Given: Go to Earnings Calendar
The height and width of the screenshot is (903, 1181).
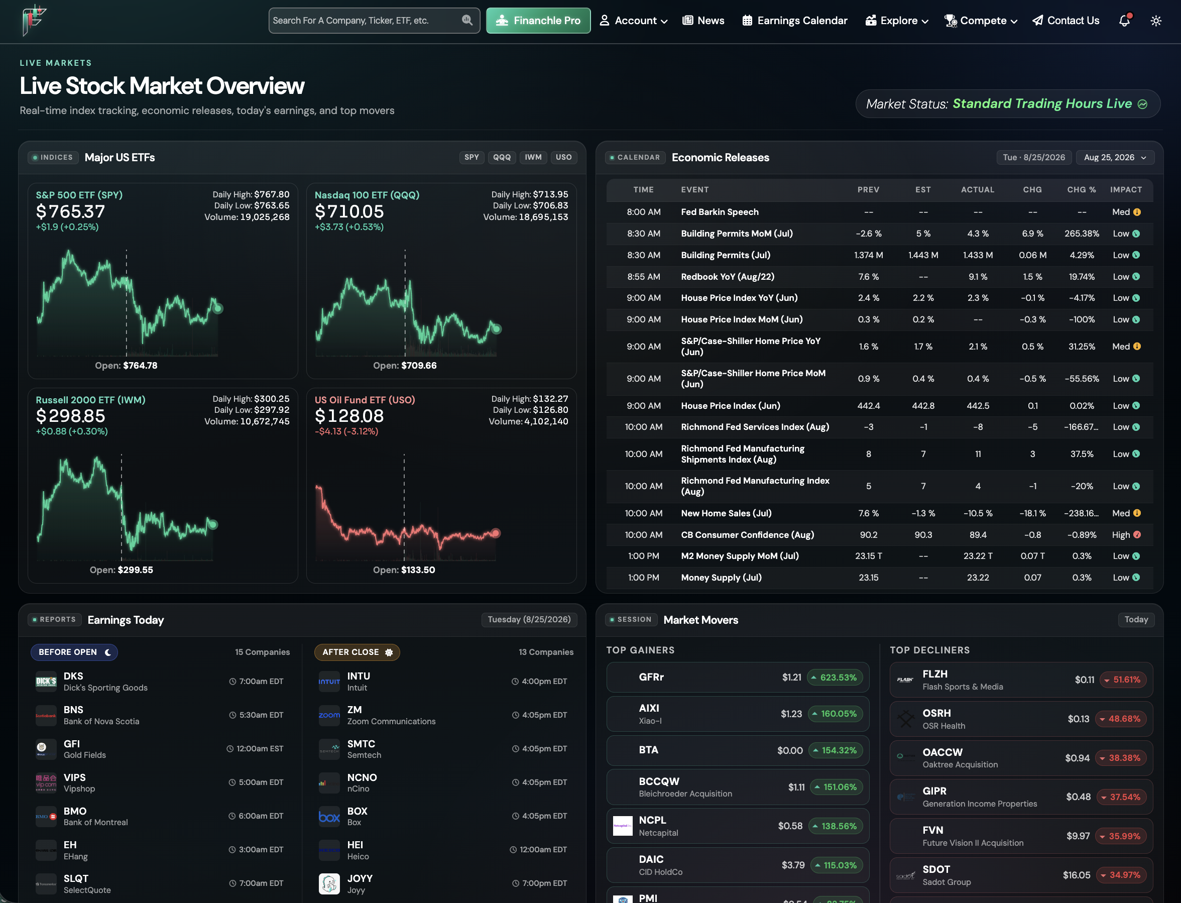Looking at the screenshot, I should [x=795, y=21].
